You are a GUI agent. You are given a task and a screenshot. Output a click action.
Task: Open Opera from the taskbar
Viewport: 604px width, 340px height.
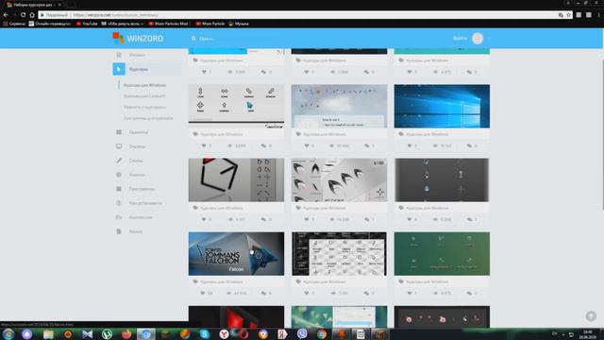point(243,333)
